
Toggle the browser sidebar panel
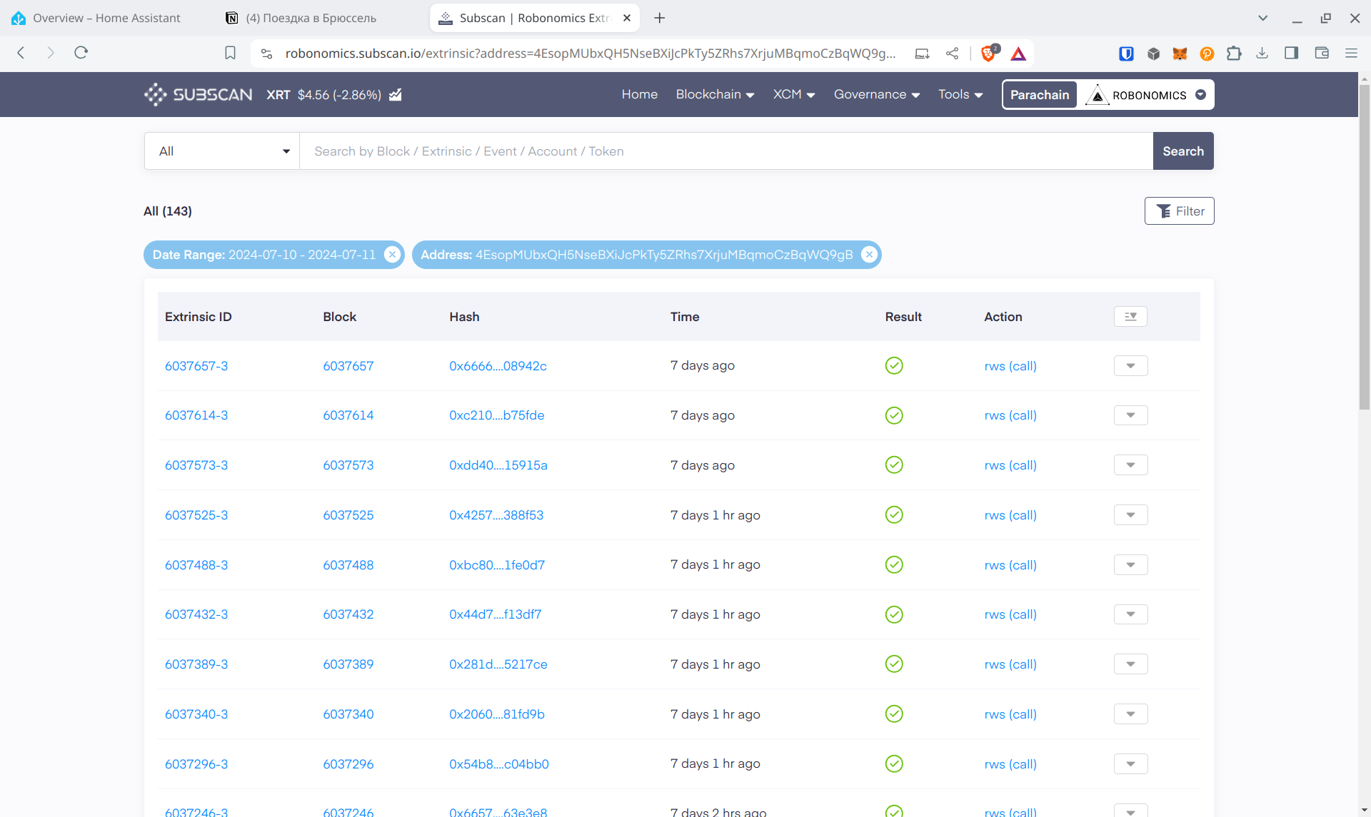[x=1291, y=54]
